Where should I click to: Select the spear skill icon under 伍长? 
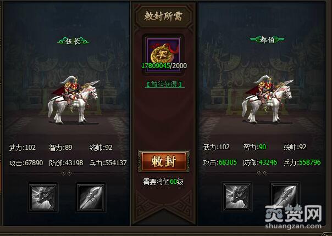(x=91, y=197)
